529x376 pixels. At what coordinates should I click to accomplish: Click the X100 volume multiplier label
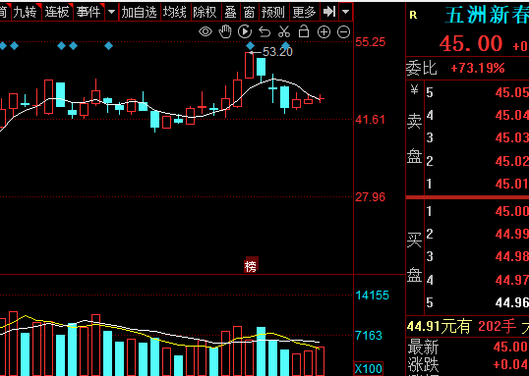[369, 368]
